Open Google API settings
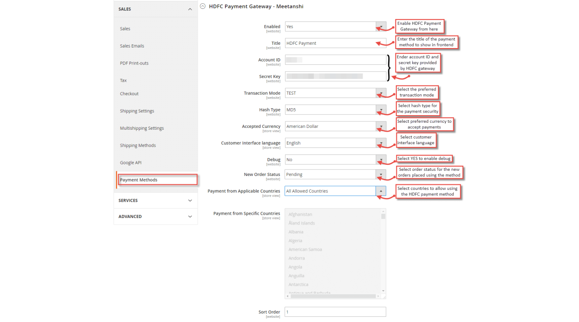 pyautogui.click(x=130, y=163)
